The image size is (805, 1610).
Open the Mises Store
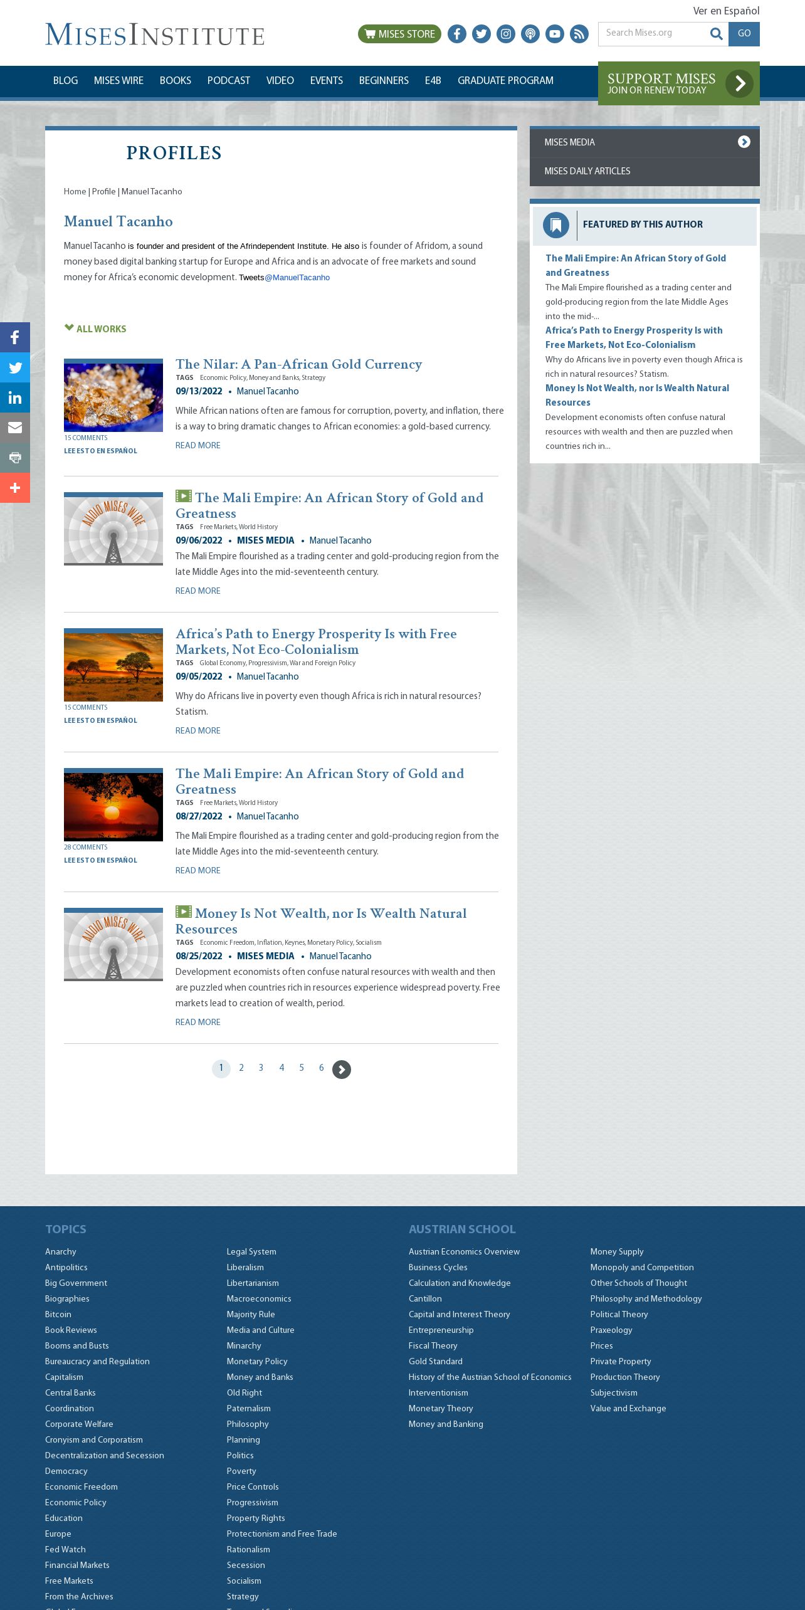(x=399, y=34)
